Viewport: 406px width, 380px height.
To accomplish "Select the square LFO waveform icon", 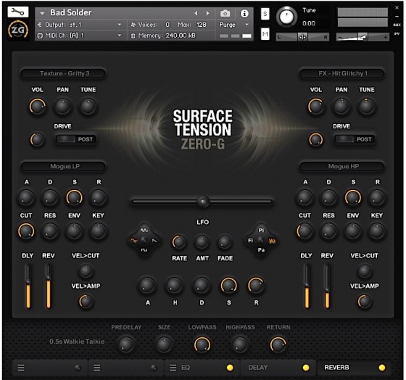I will click(x=144, y=250).
